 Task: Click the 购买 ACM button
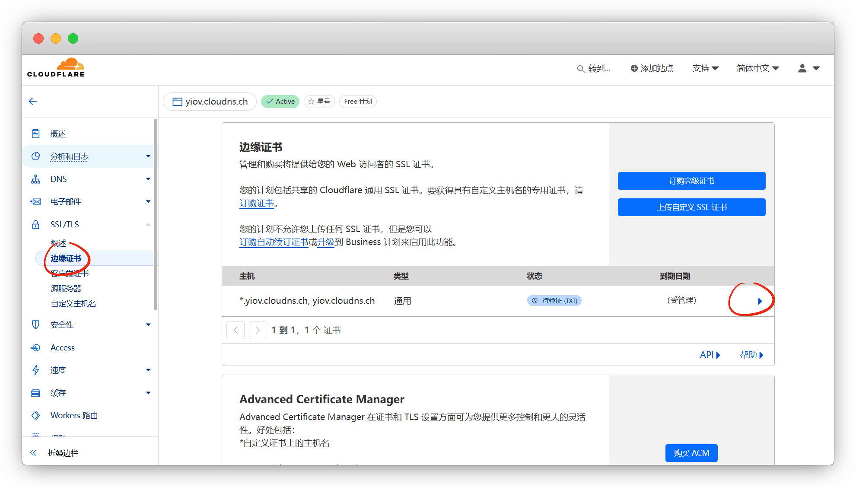(691, 453)
